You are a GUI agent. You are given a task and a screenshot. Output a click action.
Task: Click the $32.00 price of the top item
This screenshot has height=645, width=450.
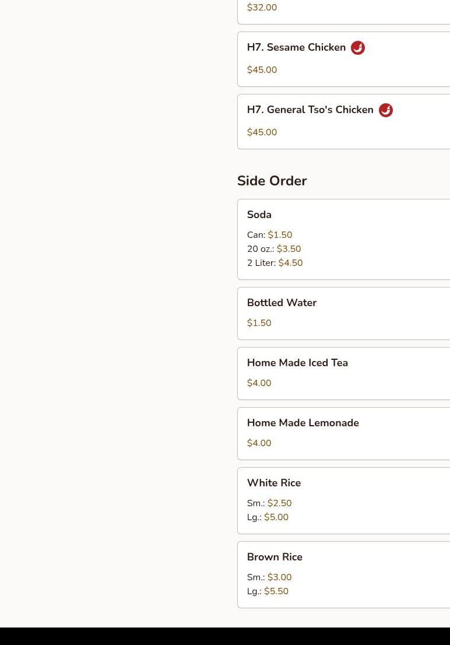click(x=262, y=8)
